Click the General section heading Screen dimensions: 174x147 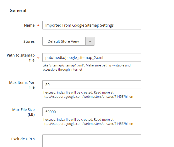[x=18, y=11]
